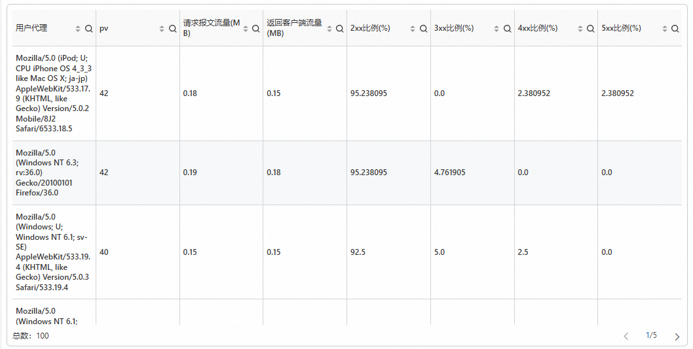This screenshot has height=349, width=693.
Task: Click request traffic value 0.19
Action: [190, 173]
